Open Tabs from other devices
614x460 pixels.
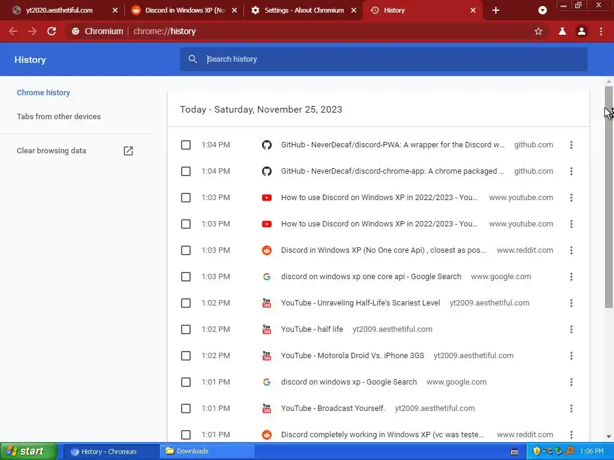tap(59, 117)
